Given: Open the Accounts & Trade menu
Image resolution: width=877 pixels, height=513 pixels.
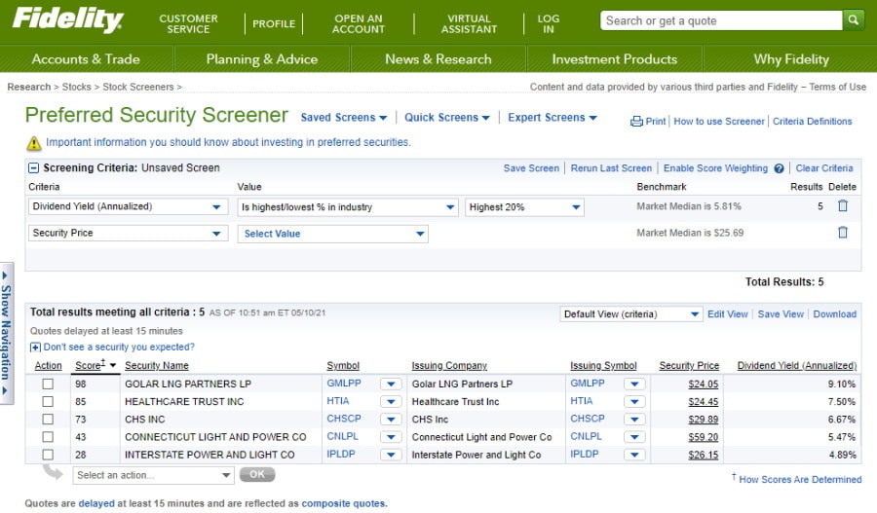Looking at the screenshot, I should pyautogui.click(x=86, y=58).
